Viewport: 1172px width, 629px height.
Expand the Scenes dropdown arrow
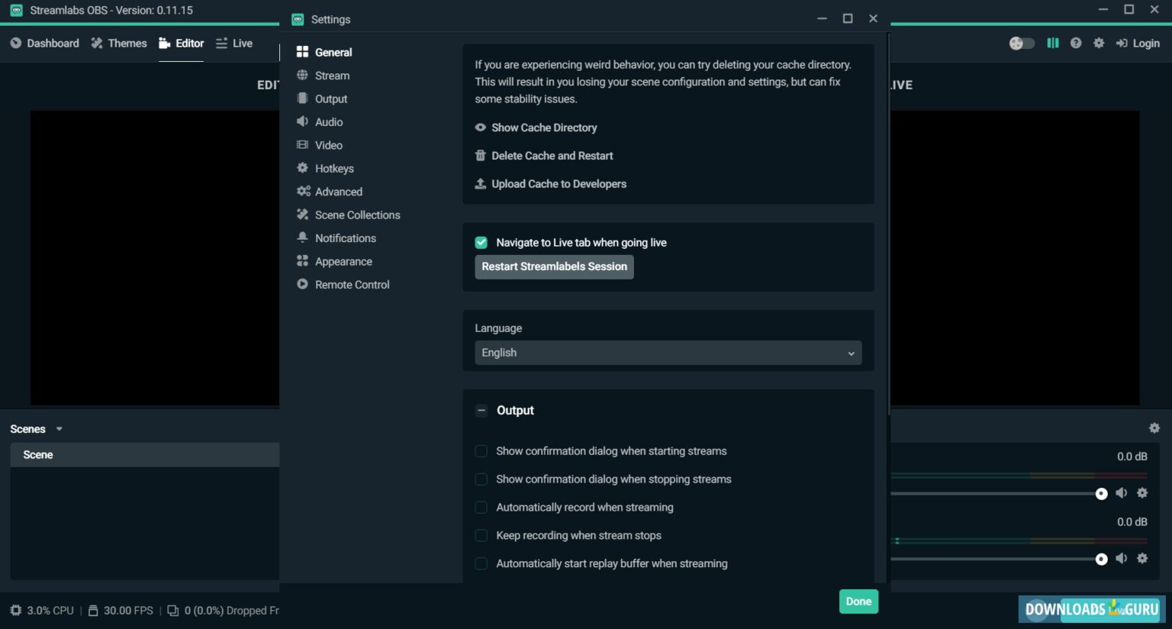point(59,429)
